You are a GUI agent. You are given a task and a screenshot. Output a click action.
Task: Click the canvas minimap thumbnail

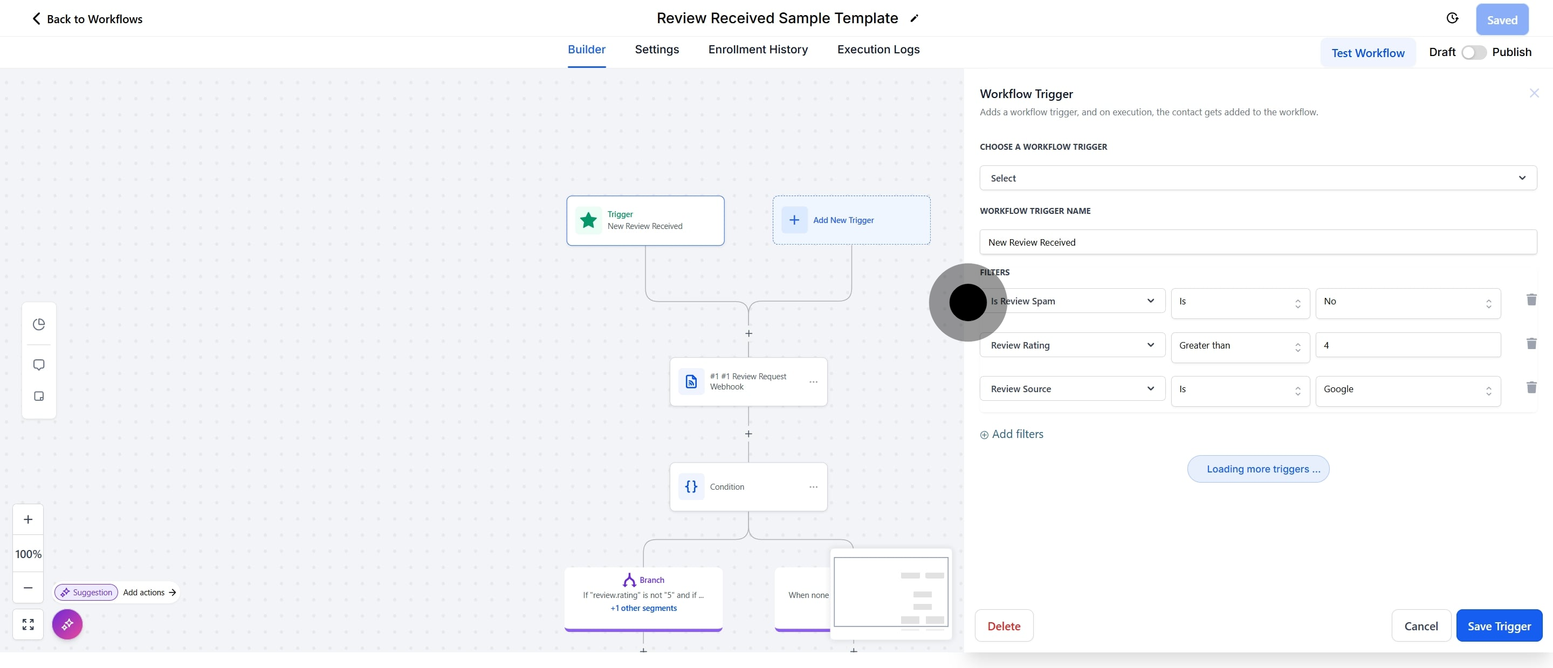pos(890,592)
